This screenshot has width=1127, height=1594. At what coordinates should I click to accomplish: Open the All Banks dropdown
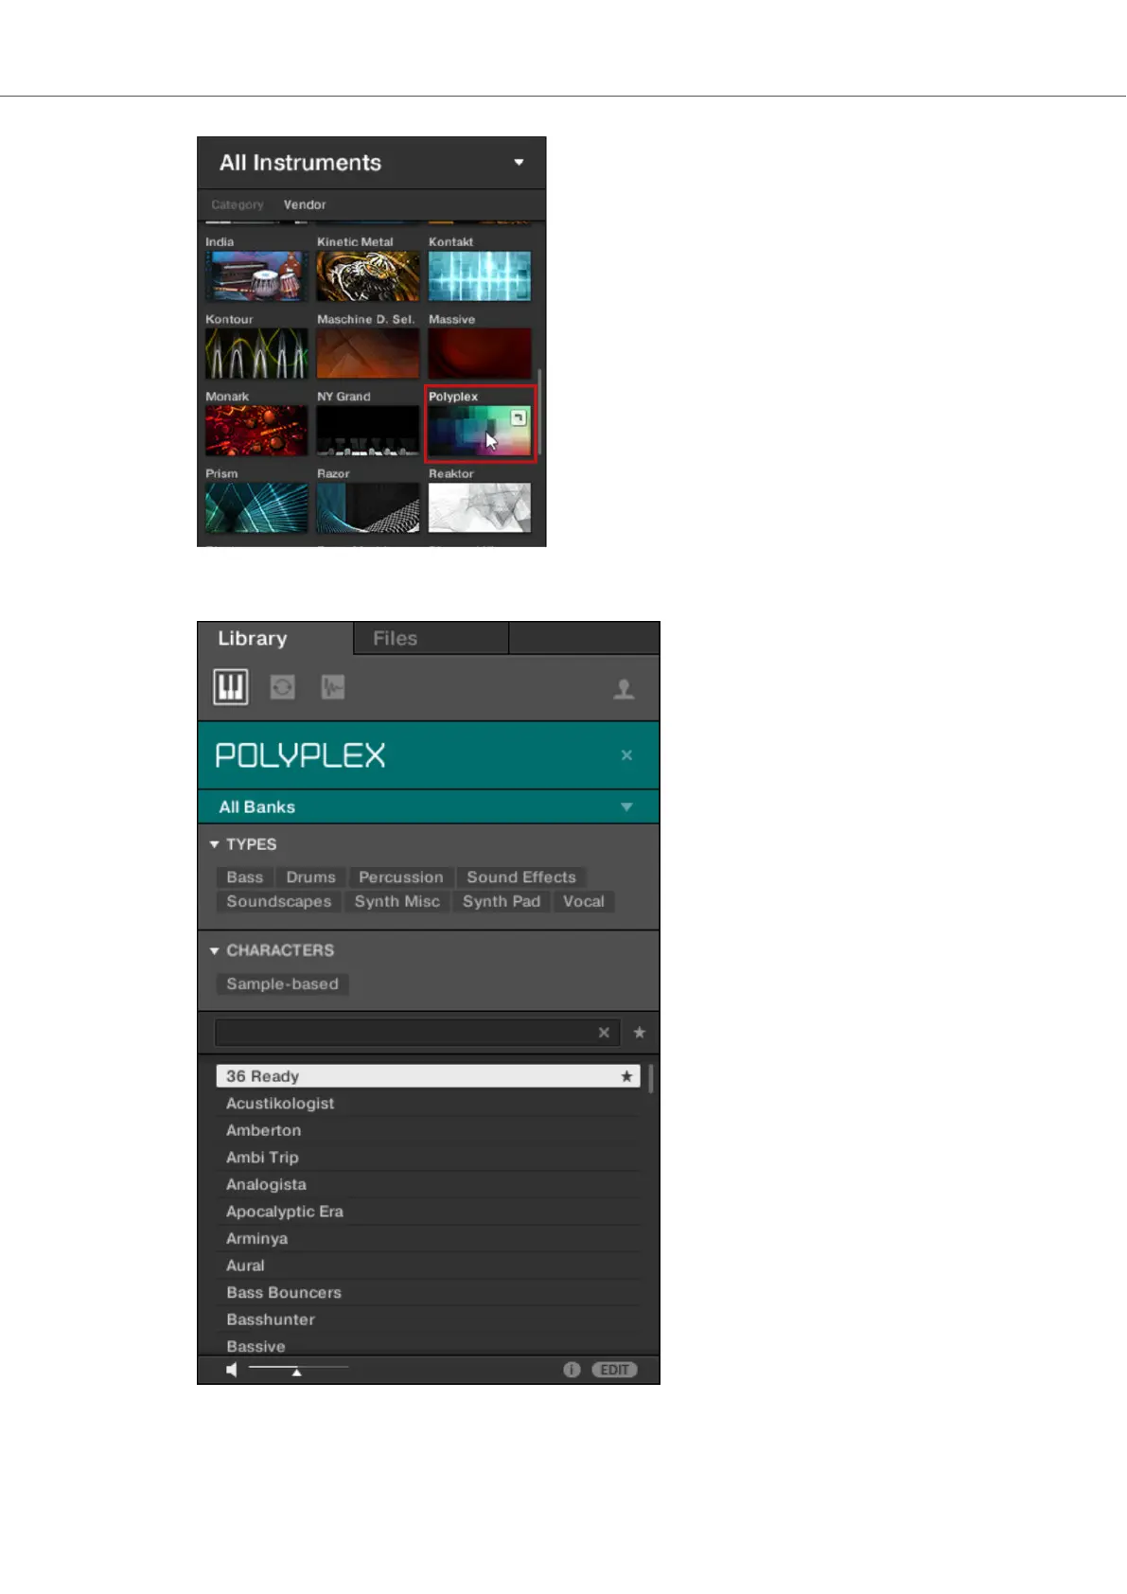pos(429,806)
